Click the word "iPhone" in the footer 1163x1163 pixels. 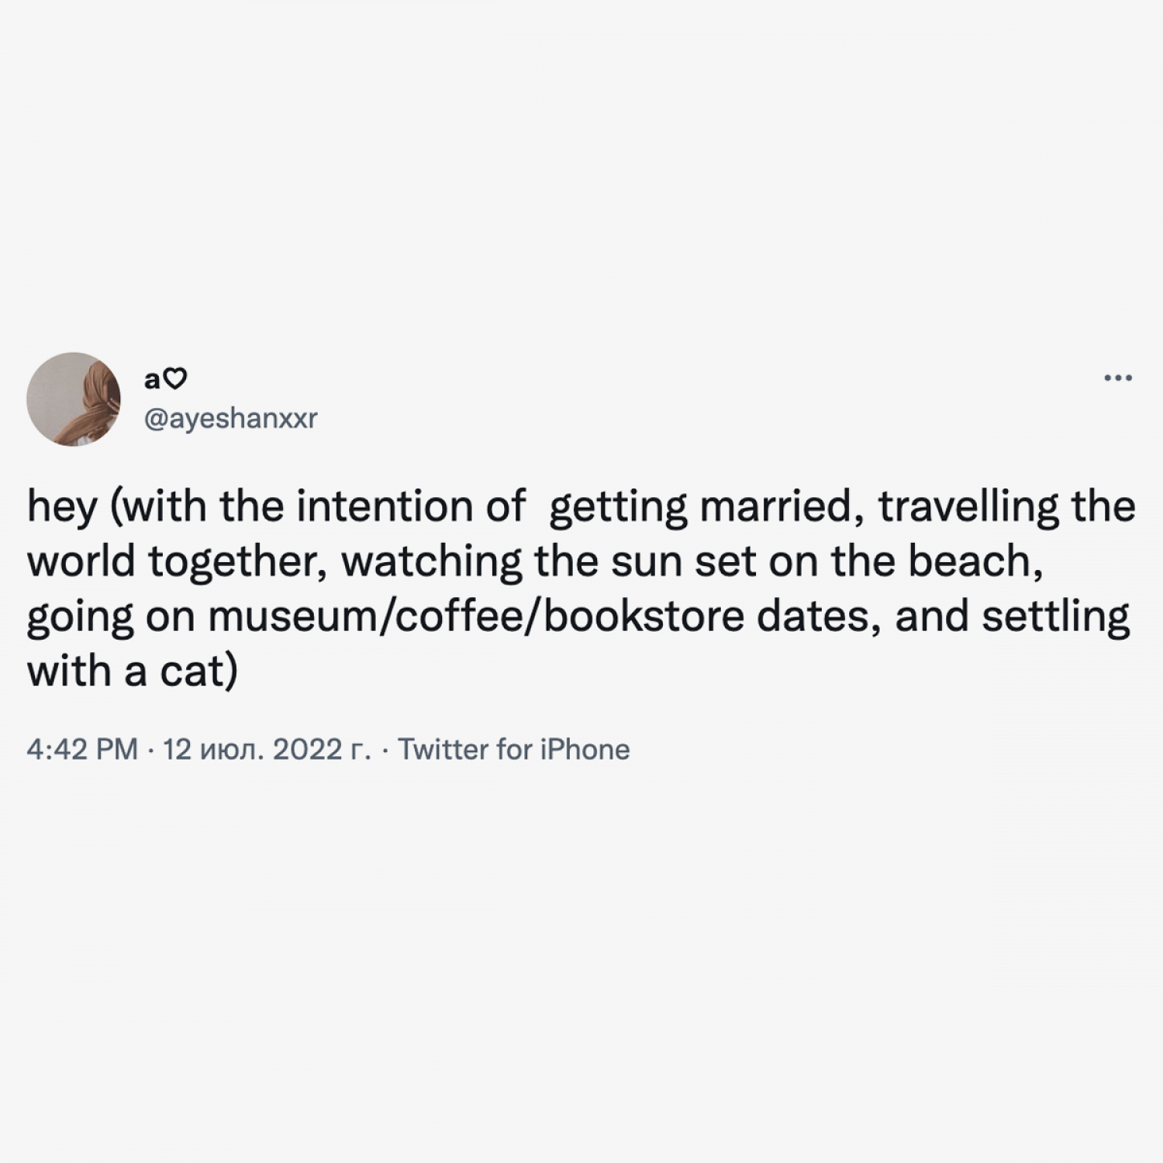point(585,750)
